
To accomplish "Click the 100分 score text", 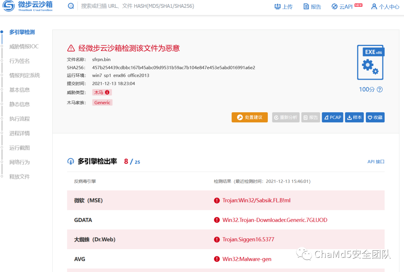I will point(367,89).
